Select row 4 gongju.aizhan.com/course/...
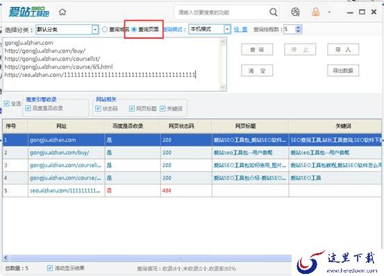Image resolution: width=384 pixels, height=276 pixels. [x=192, y=178]
